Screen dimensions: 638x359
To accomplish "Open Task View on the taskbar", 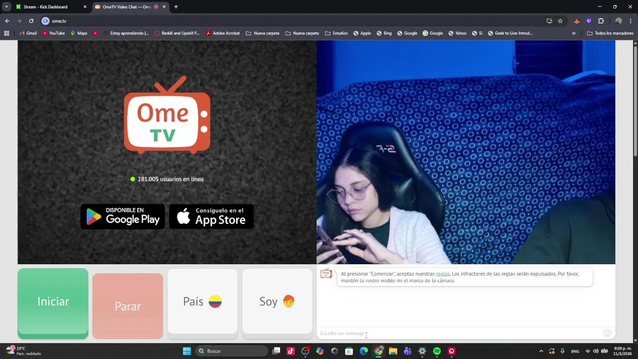I will pyautogui.click(x=277, y=351).
